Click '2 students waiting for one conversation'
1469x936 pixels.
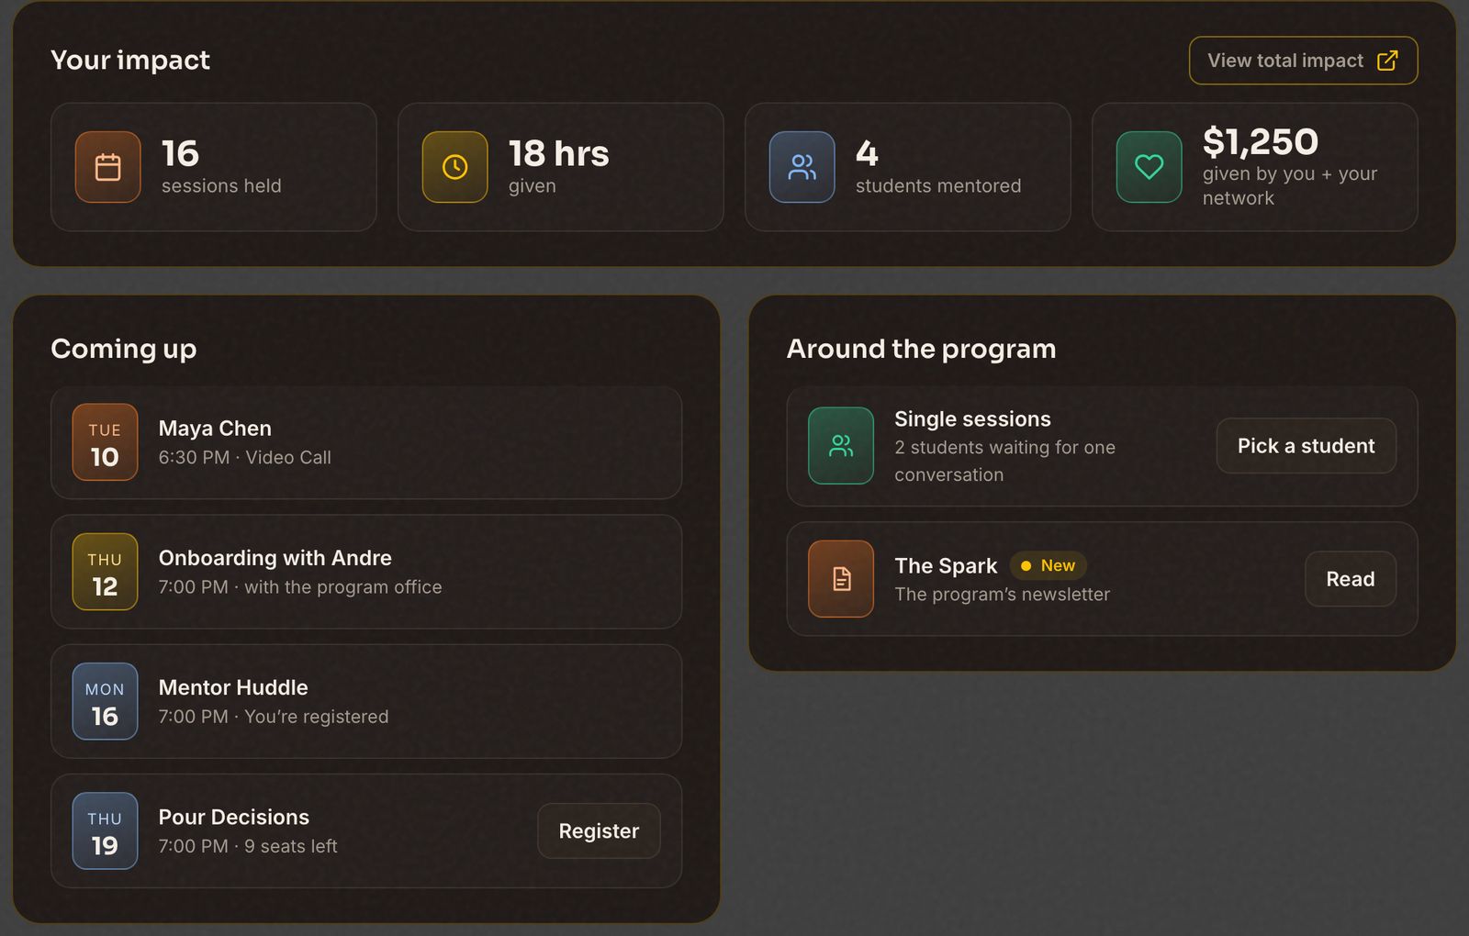click(x=1005, y=461)
